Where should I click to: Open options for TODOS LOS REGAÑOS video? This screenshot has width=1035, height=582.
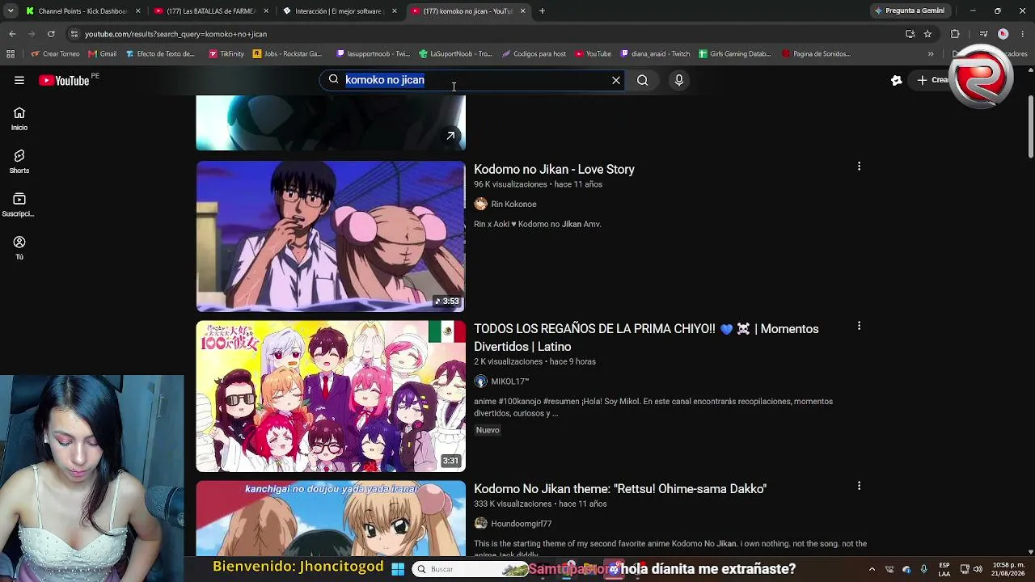(x=859, y=326)
